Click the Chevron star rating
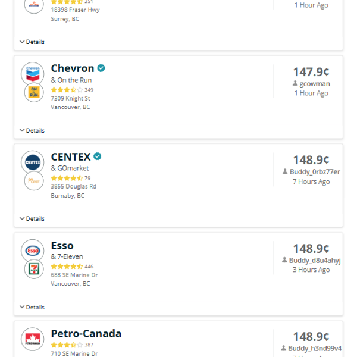This screenshot has height=357, width=357. [x=67, y=90]
